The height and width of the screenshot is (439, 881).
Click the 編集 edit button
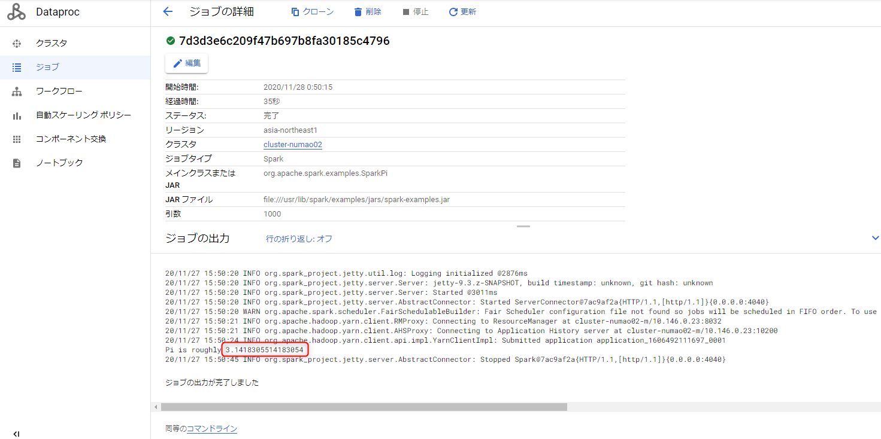(x=186, y=63)
